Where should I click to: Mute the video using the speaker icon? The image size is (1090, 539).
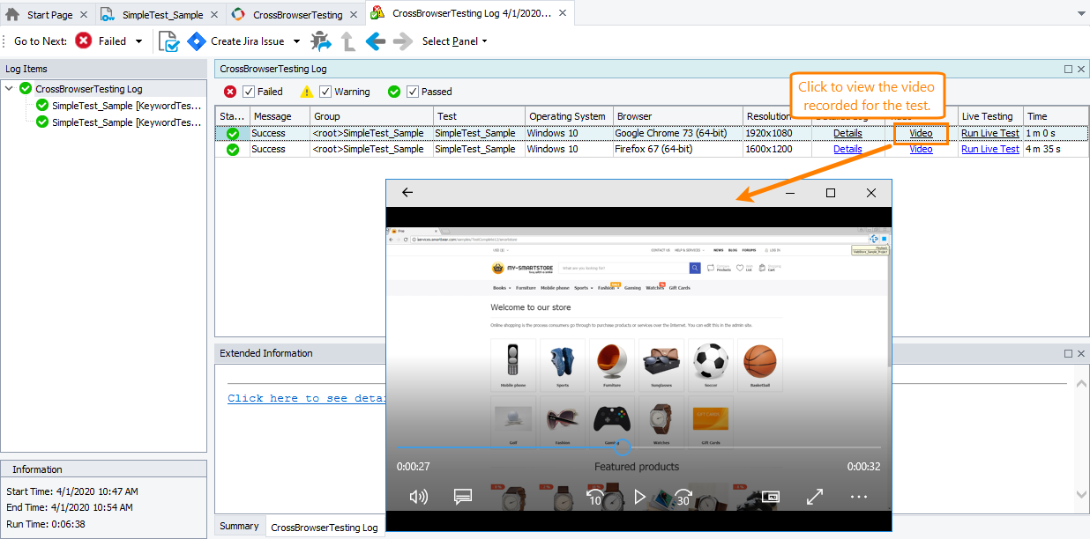pos(419,497)
